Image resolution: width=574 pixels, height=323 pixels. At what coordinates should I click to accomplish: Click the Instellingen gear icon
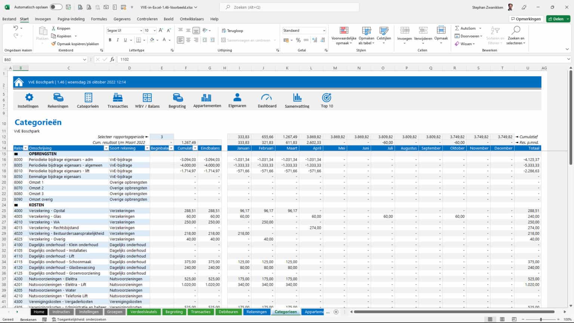coord(28,97)
